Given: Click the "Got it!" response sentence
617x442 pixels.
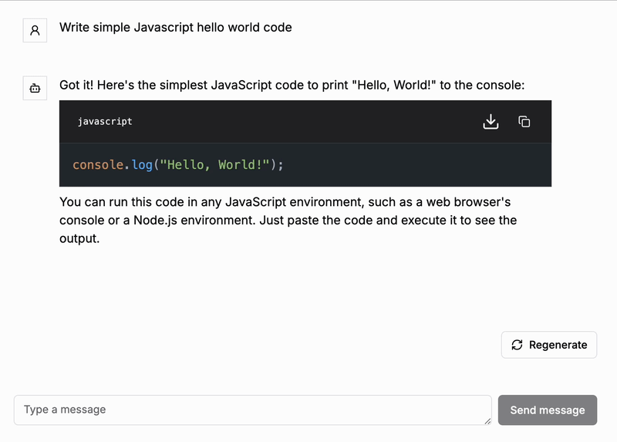Looking at the screenshot, I should point(292,85).
